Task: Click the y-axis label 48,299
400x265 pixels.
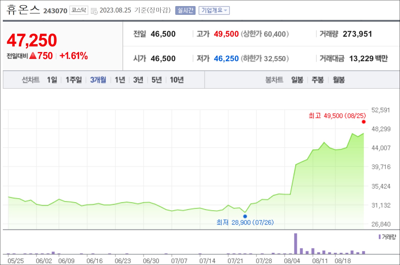Action: [x=381, y=129]
